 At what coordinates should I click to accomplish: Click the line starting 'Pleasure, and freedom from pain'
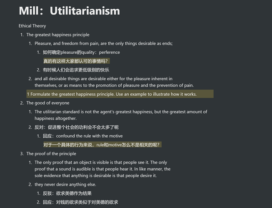(x=104, y=43)
